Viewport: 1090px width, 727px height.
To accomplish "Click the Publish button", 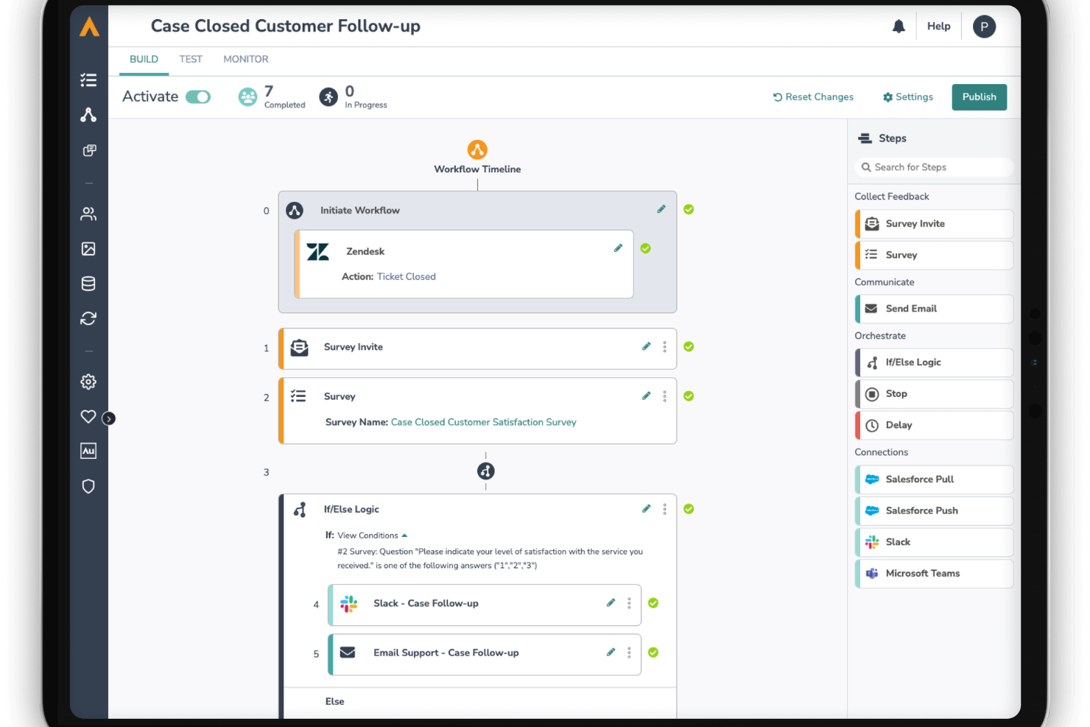I will (x=979, y=96).
